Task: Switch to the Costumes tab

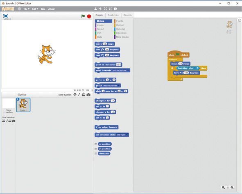Action: tap(113, 15)
